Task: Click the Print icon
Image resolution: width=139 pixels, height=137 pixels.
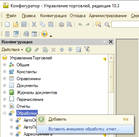Action: [61, 24]
